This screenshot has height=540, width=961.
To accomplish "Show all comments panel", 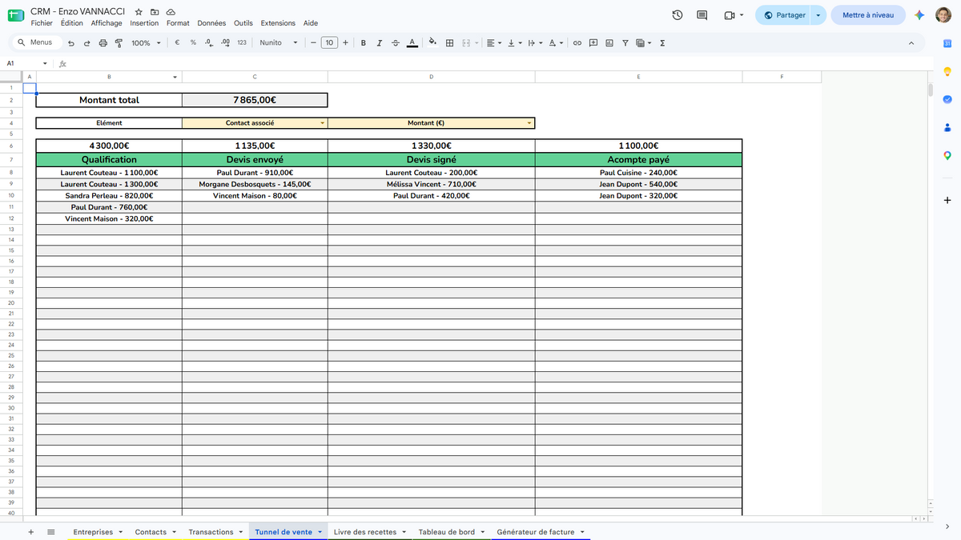I will [x=702, y=15].
